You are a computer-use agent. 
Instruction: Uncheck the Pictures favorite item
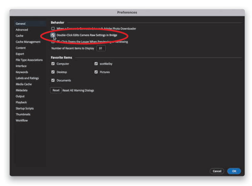[96, 72]
